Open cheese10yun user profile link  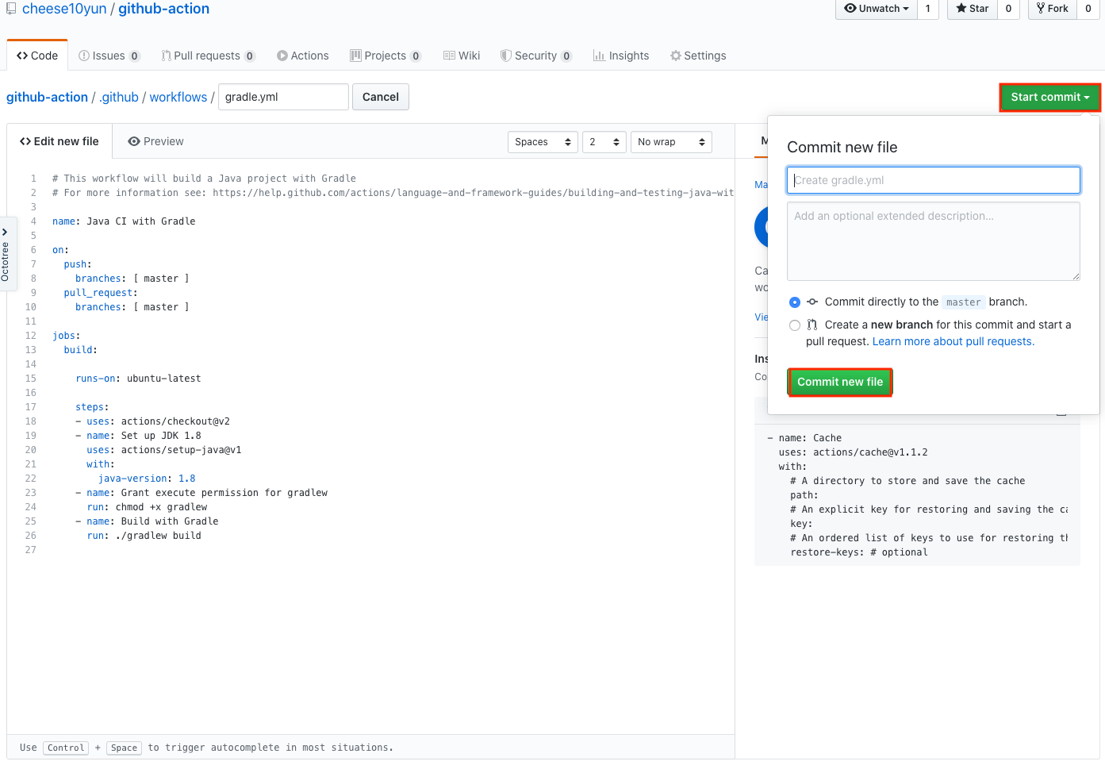pos(64,9)
